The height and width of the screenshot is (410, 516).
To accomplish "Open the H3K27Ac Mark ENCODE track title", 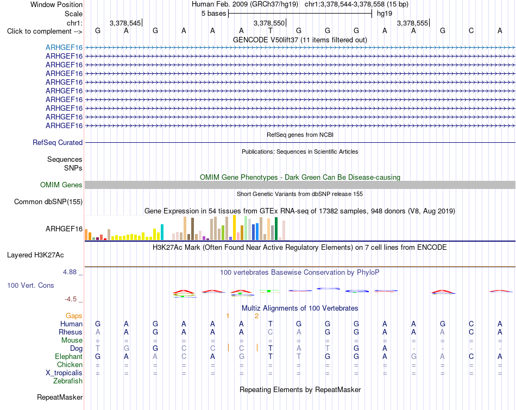I will (x=300, y=248).
